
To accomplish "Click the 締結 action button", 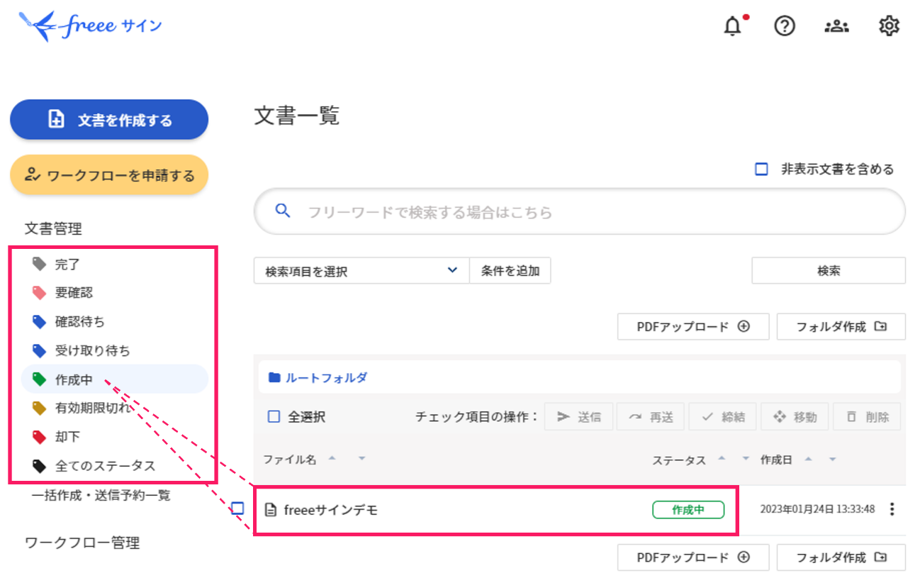I will [723, 417].
